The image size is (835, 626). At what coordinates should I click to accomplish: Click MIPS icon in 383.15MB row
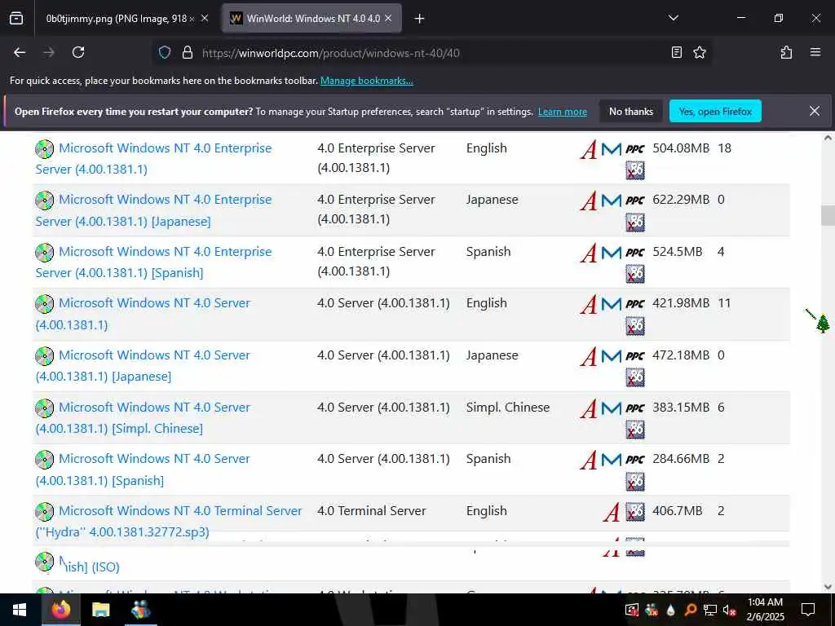click(x=612, y=408)
